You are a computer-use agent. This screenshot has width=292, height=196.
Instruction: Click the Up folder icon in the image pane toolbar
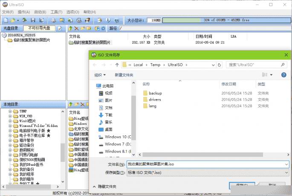tap(71, 28)
